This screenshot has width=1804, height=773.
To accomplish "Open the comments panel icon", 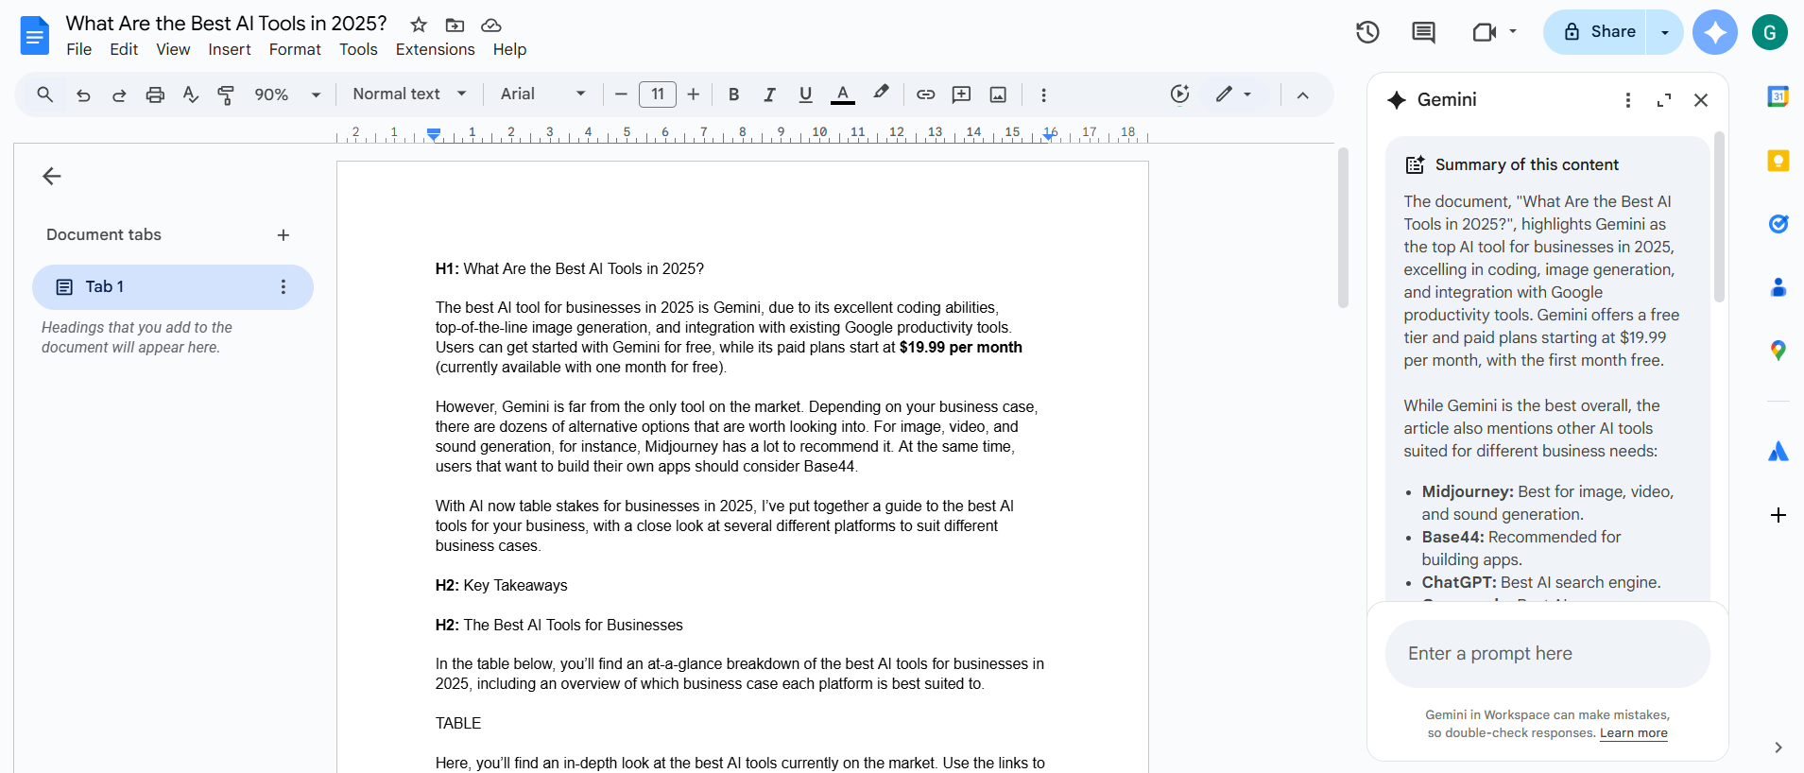I will [x=1422, y=32].
